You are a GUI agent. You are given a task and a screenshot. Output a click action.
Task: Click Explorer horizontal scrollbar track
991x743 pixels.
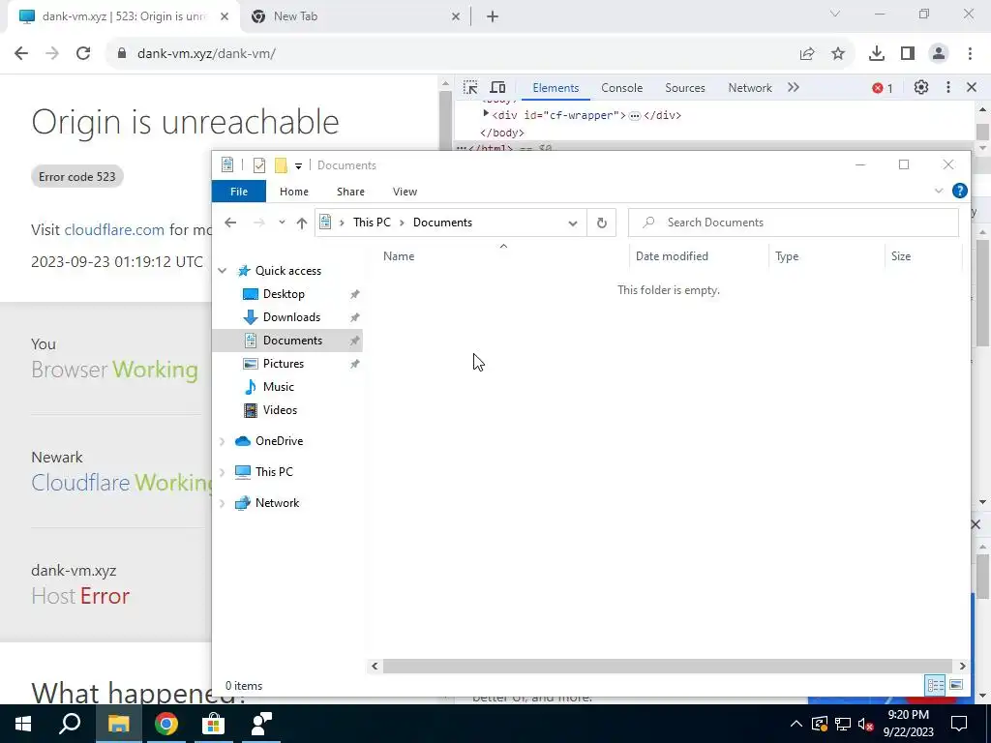click(x=667, y=666)
